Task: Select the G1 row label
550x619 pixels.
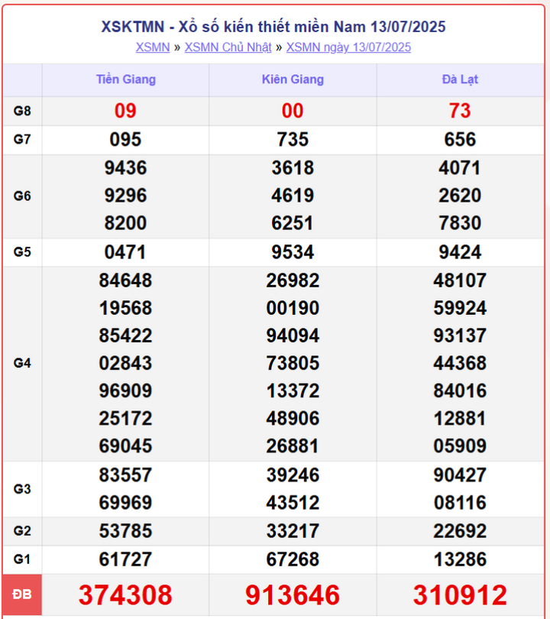Action: click(x=22, y=559)
